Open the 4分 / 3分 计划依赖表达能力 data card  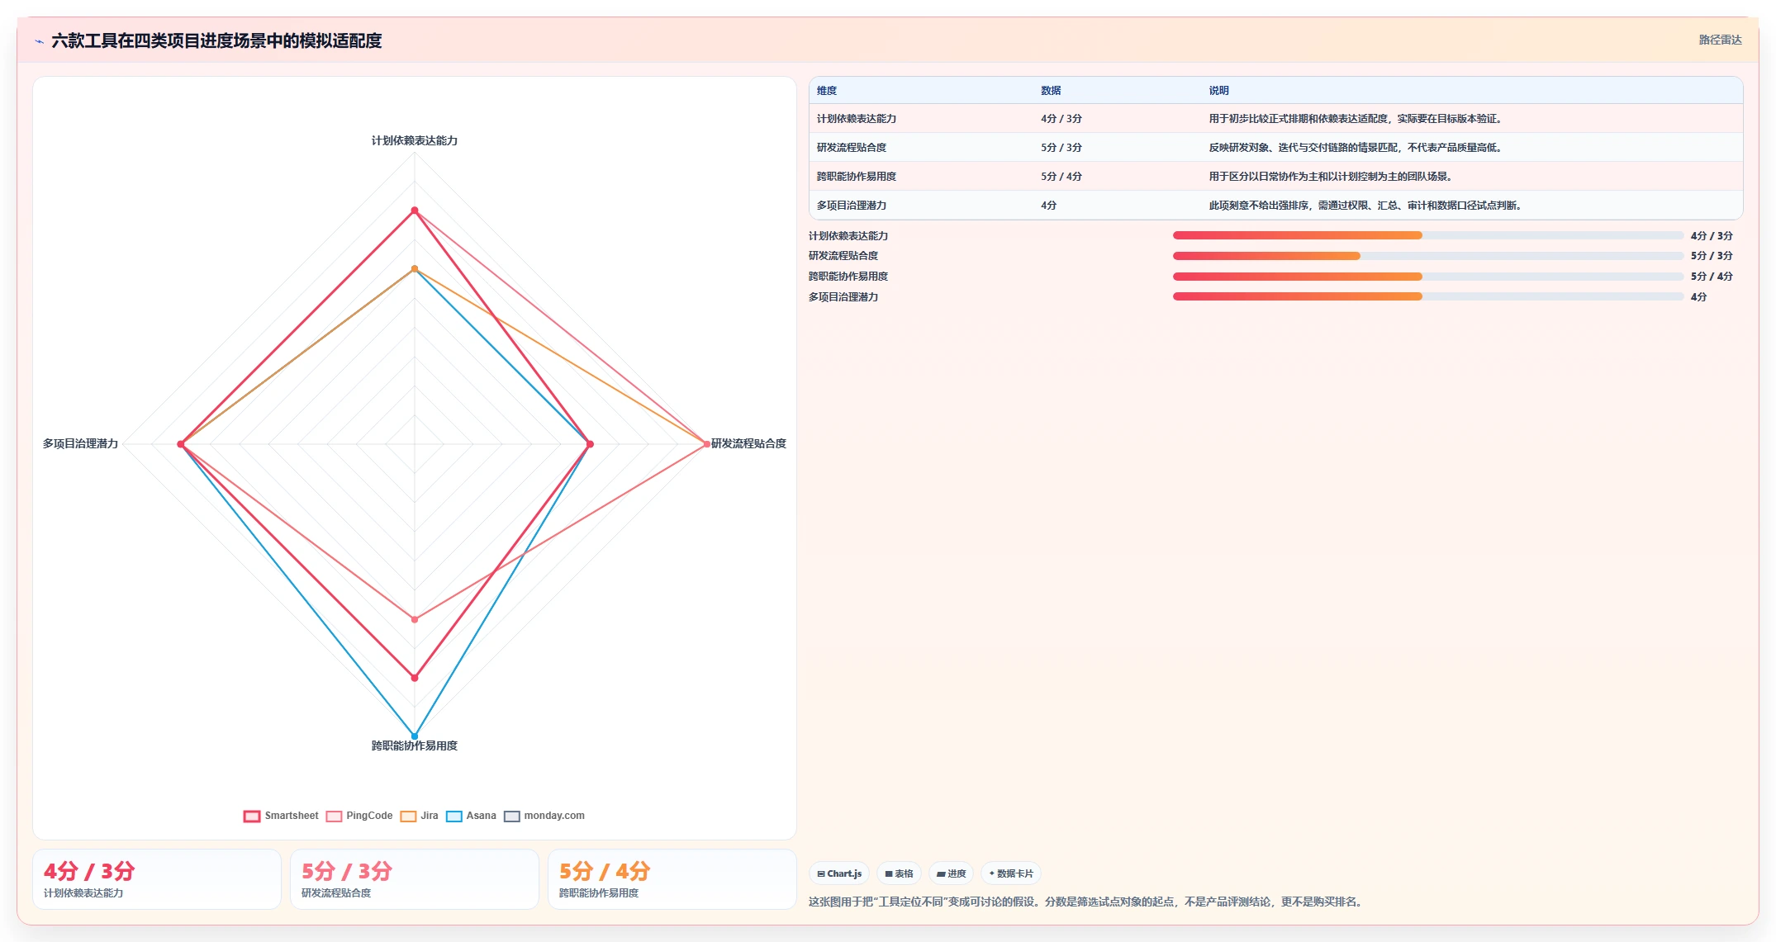click(x=157, y=879)
